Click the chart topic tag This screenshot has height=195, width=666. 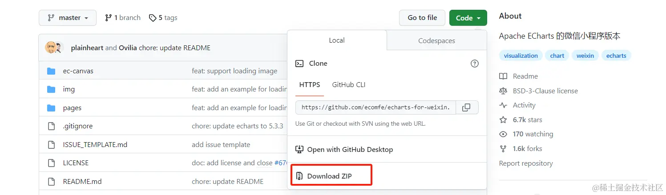coord(557,56)
